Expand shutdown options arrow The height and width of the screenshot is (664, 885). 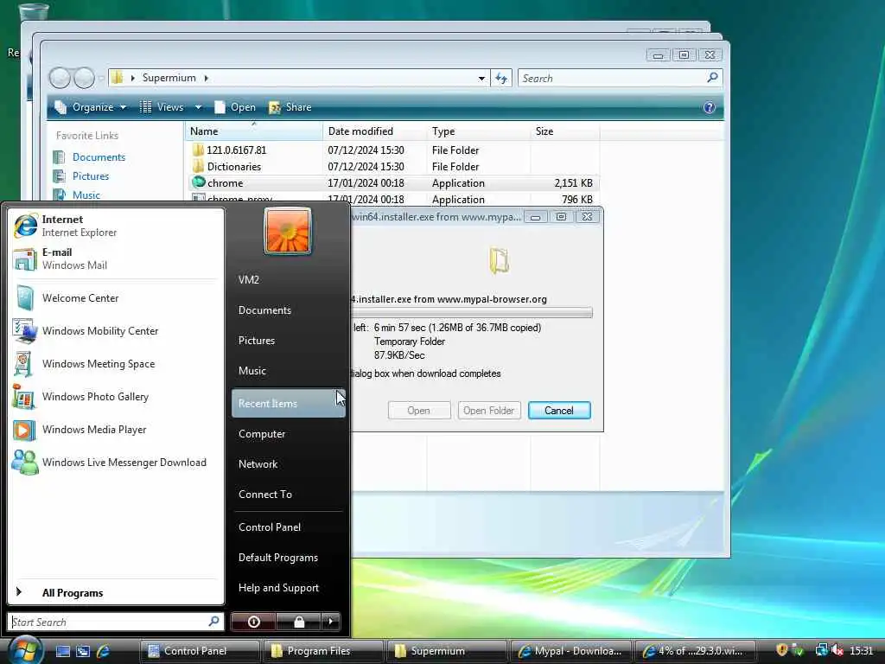[331, 622]
